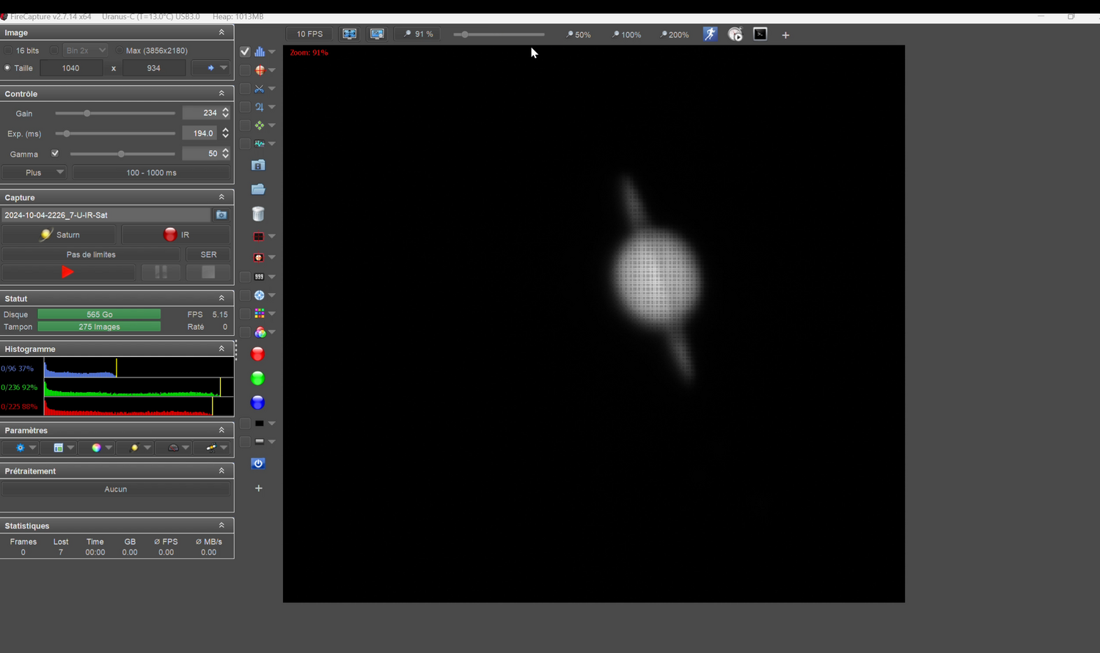The width and height of the screenshot is (1100, 653).
Task: Collapse the Contrôle panel
Action: point(221,94)
